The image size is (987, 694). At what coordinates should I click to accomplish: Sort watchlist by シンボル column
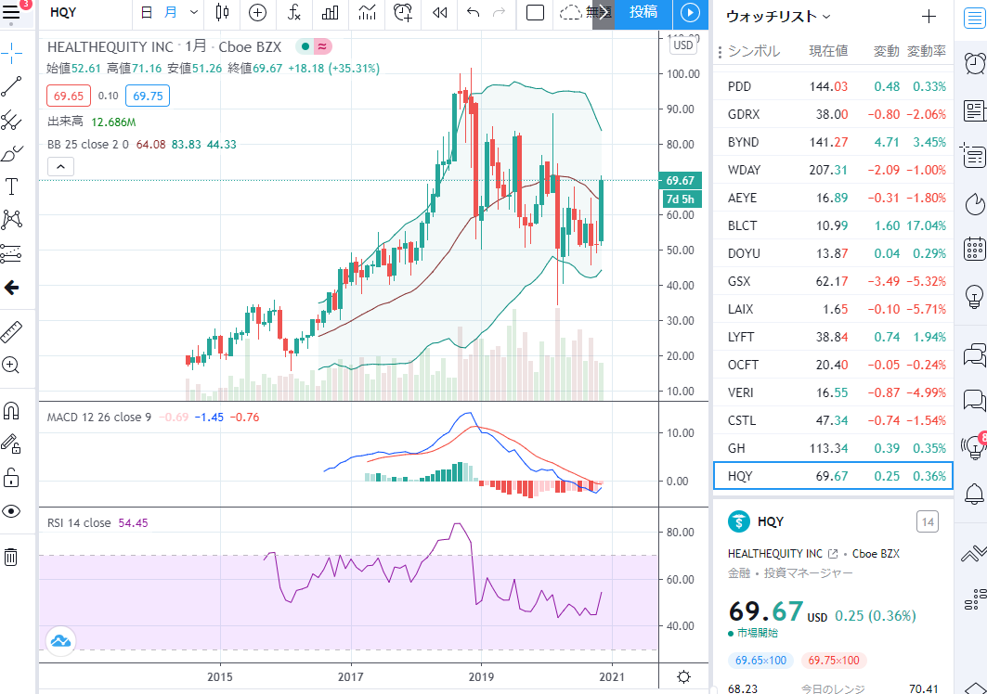point(754,52)
